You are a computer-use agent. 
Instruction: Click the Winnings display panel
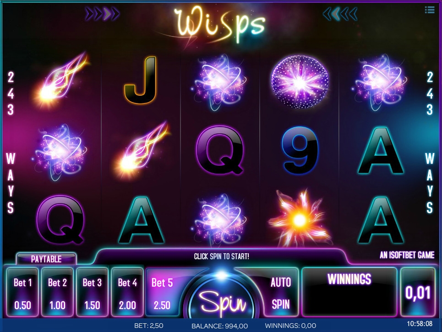tap(349, 293)
